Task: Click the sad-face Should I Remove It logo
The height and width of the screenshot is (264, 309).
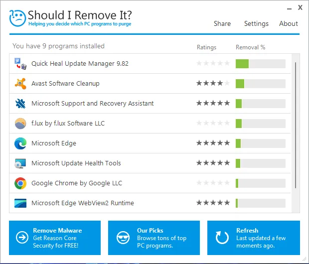Action: point(17,18)
